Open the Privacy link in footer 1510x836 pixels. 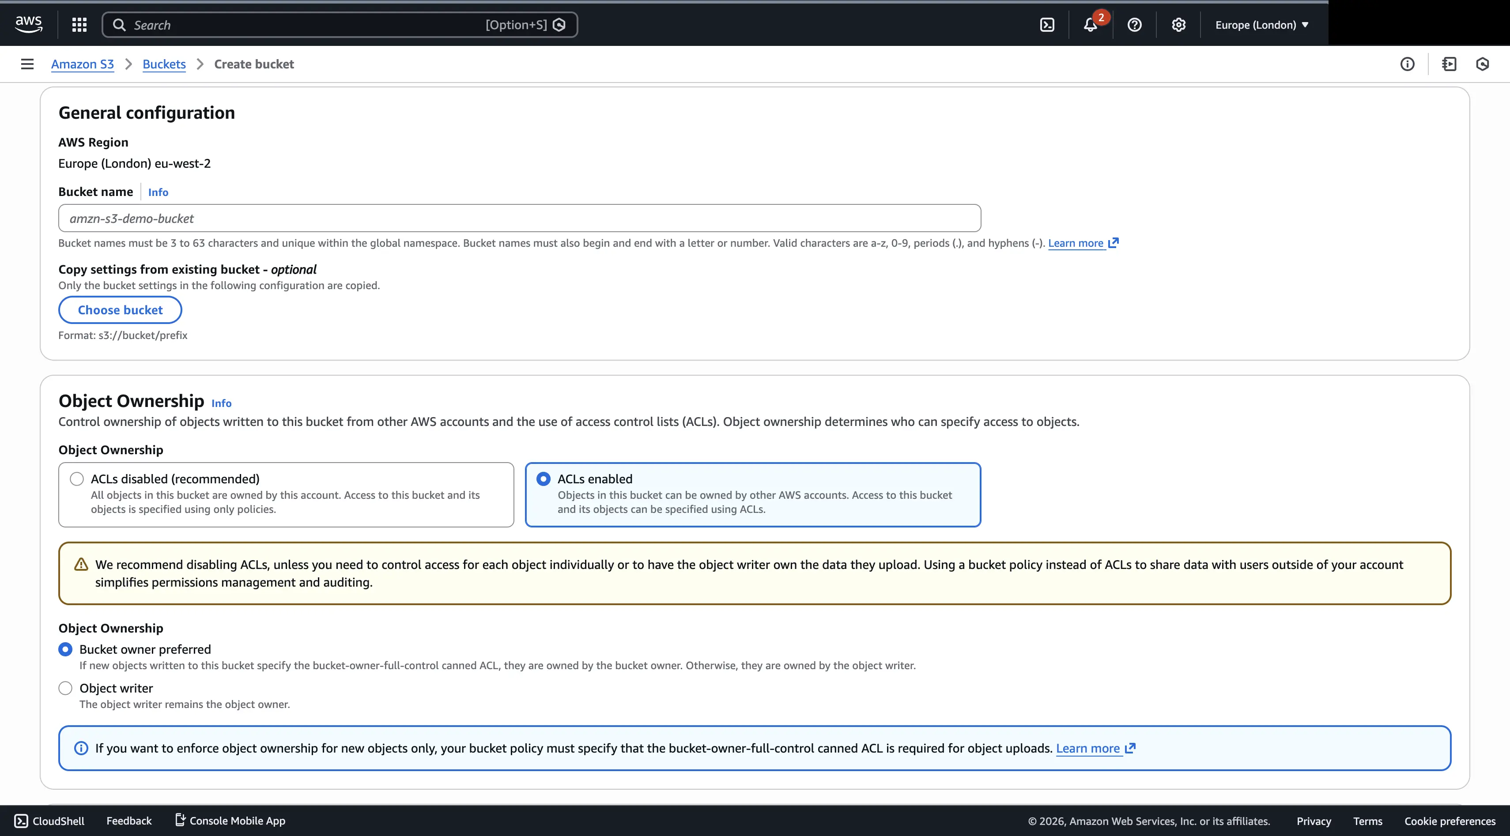pos(1314,821)
